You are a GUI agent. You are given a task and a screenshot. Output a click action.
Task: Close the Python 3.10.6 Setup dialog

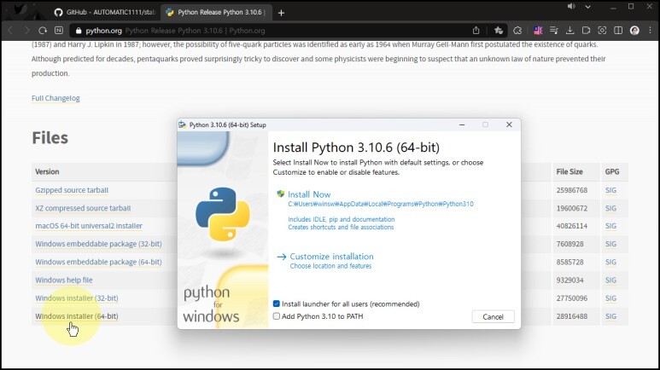[x=509, y=124]
